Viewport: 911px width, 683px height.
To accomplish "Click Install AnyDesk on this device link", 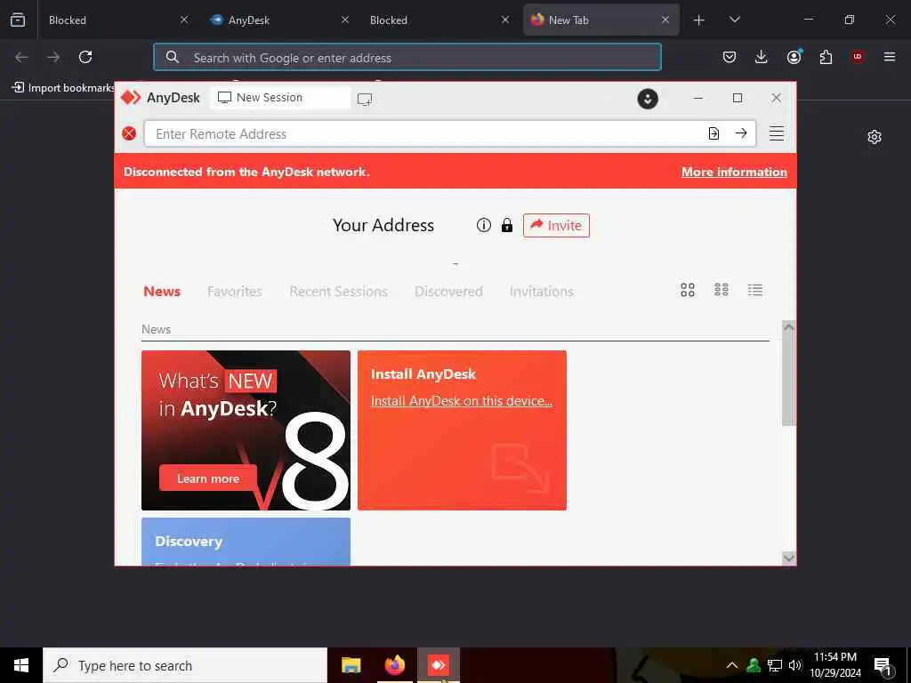I will click(x=462, y=401).
